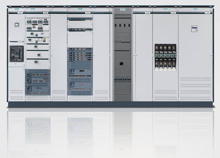Image resolution: width=220 pixels, height=158 pixels.
Task: Click the bottom blue-grey withdrawable unit in second cabinet
Action: click(x=37, y=91)
